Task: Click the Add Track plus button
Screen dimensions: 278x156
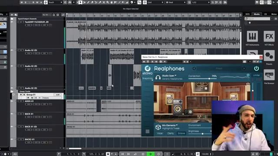Action: (x=12, y=15)
